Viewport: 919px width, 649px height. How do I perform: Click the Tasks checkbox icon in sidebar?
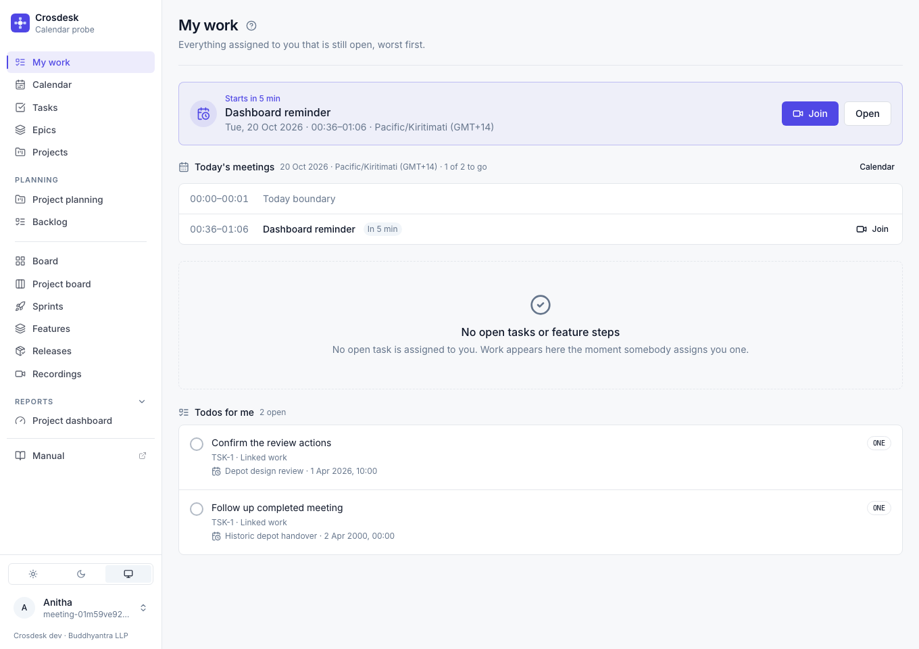pos(20,107)
